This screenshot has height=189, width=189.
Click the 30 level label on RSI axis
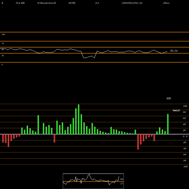point(3,56)
